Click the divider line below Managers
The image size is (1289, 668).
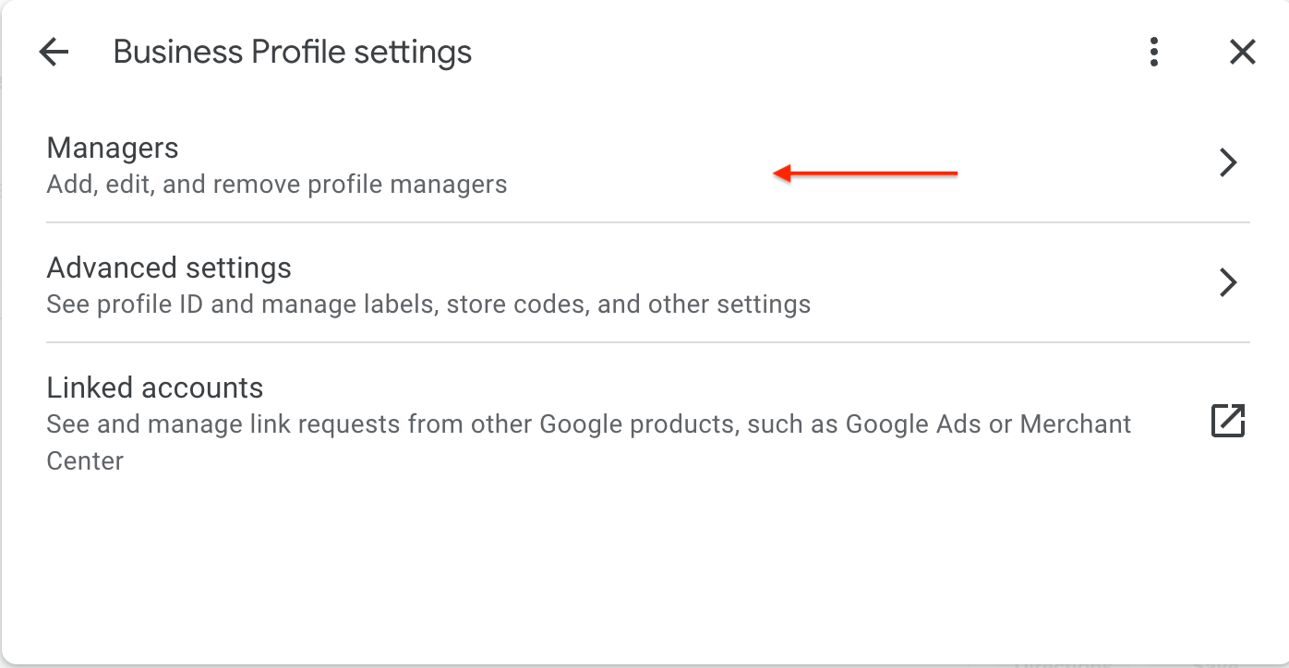[646, 222]
